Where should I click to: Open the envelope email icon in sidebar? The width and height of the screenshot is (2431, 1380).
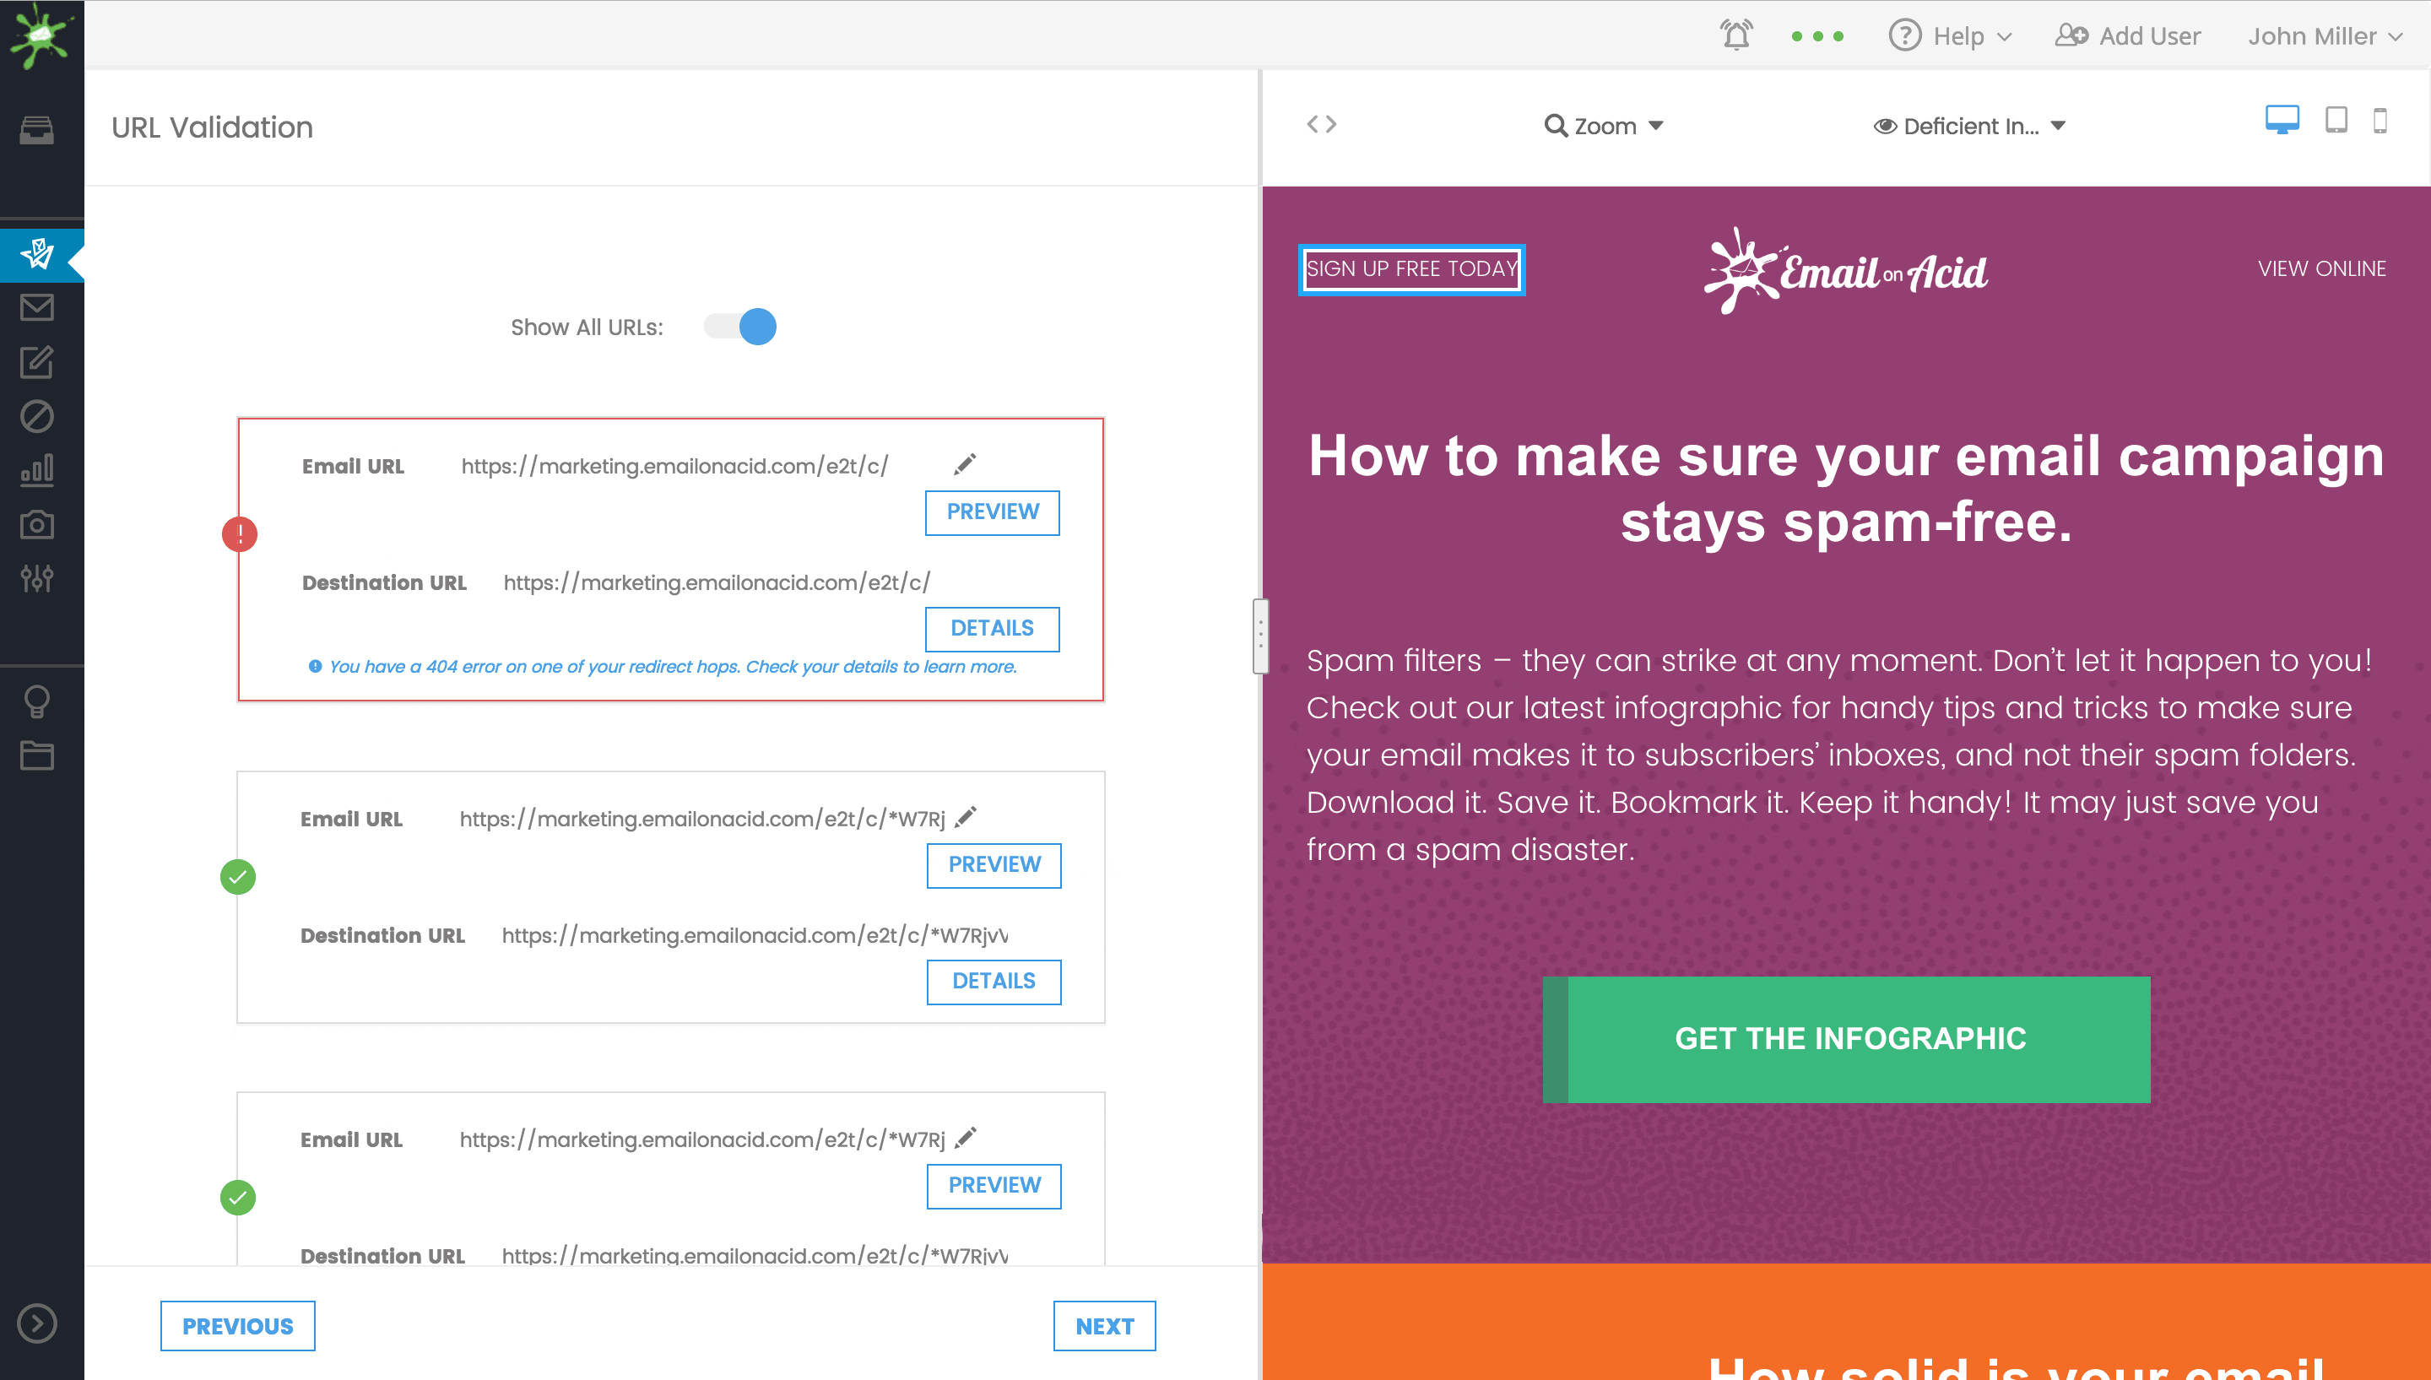click(x=37, y=307)
